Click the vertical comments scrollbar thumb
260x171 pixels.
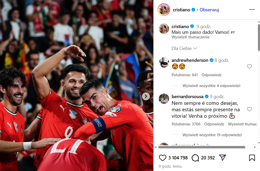(x=259, y=38)
